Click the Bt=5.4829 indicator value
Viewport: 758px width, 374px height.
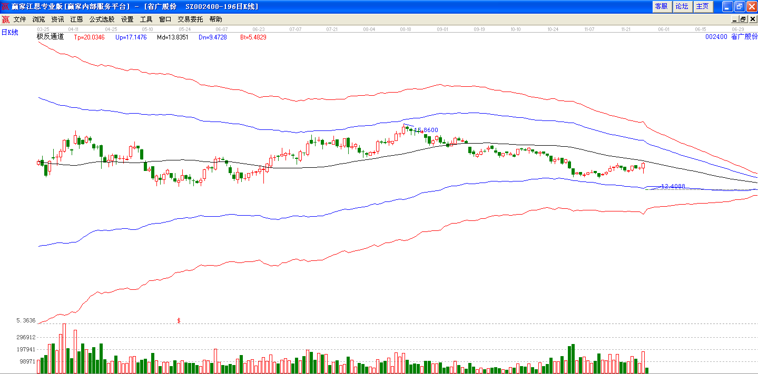(x=253, y=37)
